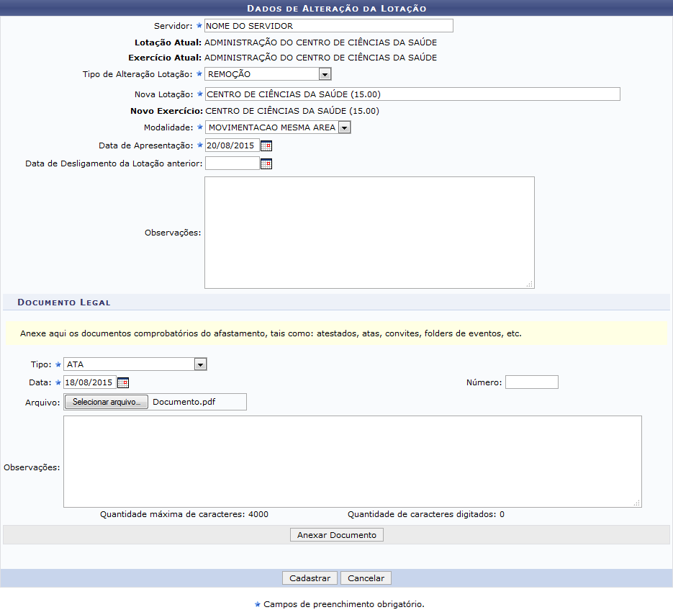
Task: Click the Selecionar arquivo button
Action: 107,402
